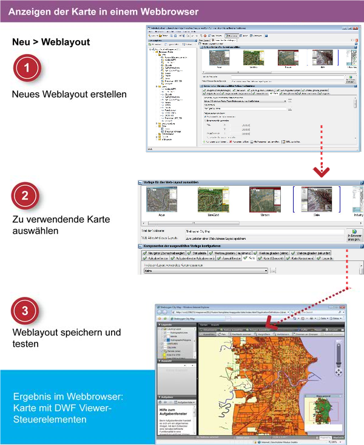Screen dimensions: 364x445
Task: Open the Auswahlfenster tab
Action: tap(229, 258)
